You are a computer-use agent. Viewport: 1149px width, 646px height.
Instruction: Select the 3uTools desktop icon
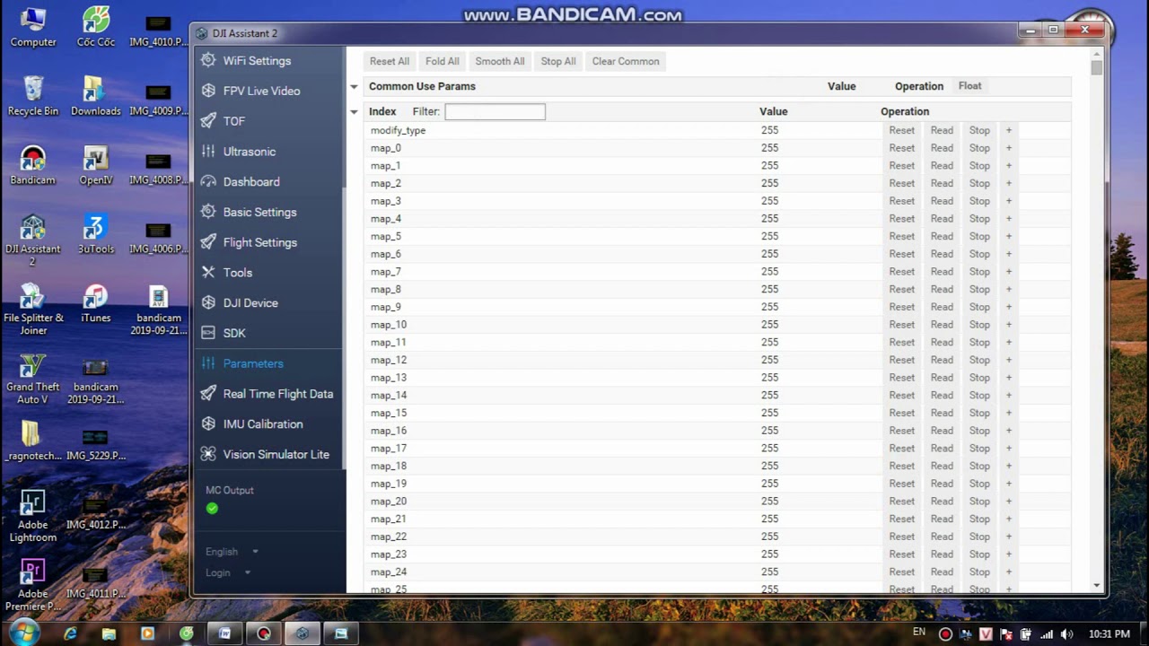pos(96,234)
